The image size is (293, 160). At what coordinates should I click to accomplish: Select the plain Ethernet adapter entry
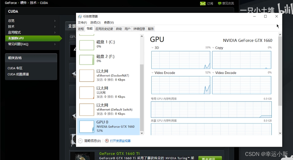108,92
